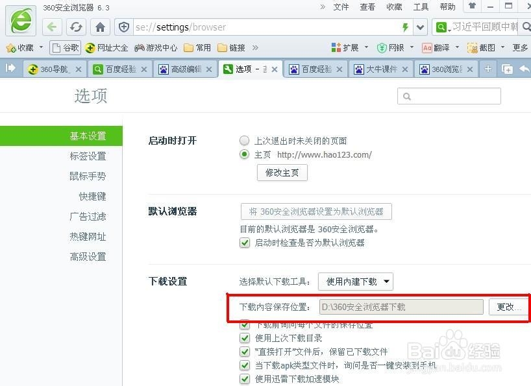The image size is (531, 386).
Task: Click 更改 to change download location
Action: 508,308
